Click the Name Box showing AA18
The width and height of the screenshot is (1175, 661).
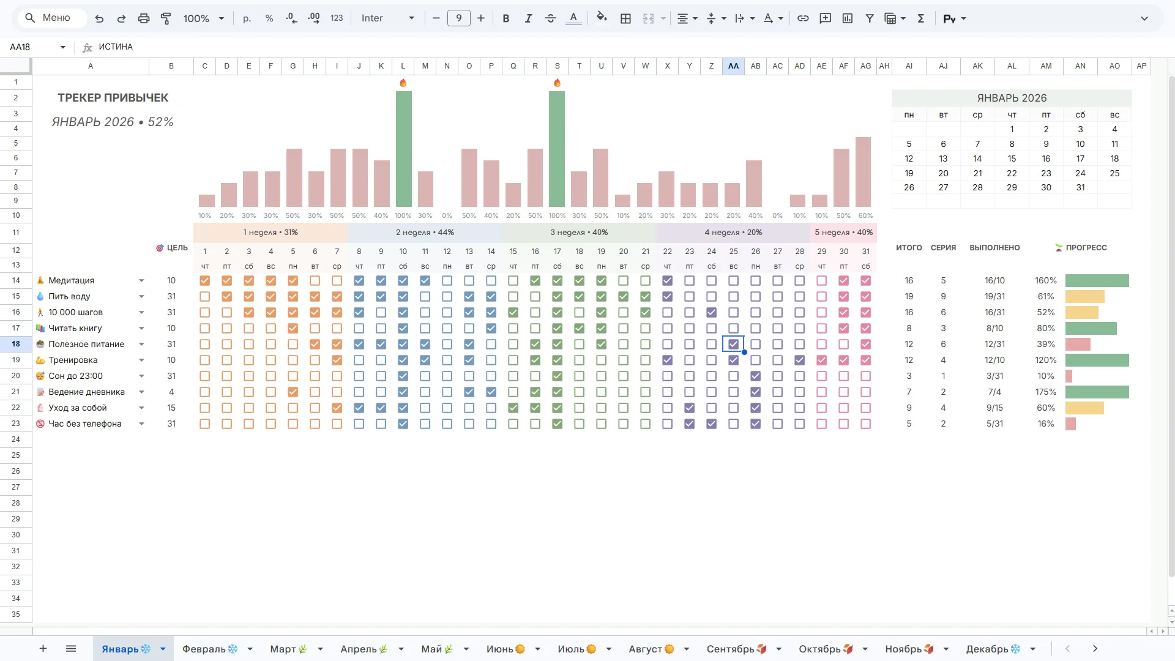[35, 47]
